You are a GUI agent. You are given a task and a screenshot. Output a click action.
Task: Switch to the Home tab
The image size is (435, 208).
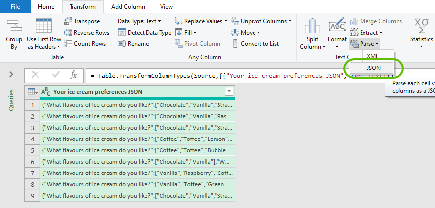[46, 7]
